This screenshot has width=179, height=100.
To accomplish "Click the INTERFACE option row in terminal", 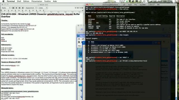I will tap(112, 19).
